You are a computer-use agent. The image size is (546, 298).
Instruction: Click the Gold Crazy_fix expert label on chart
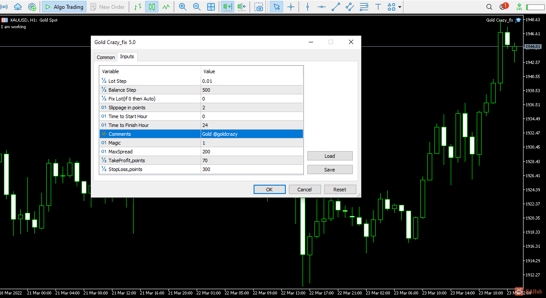point(500,20)
